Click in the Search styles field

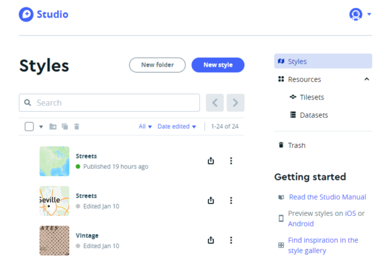109,103
